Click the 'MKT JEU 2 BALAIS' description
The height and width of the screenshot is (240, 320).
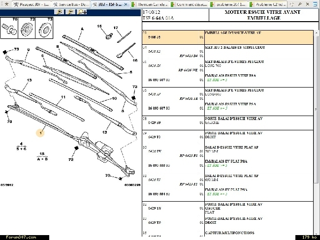(235, 47)
